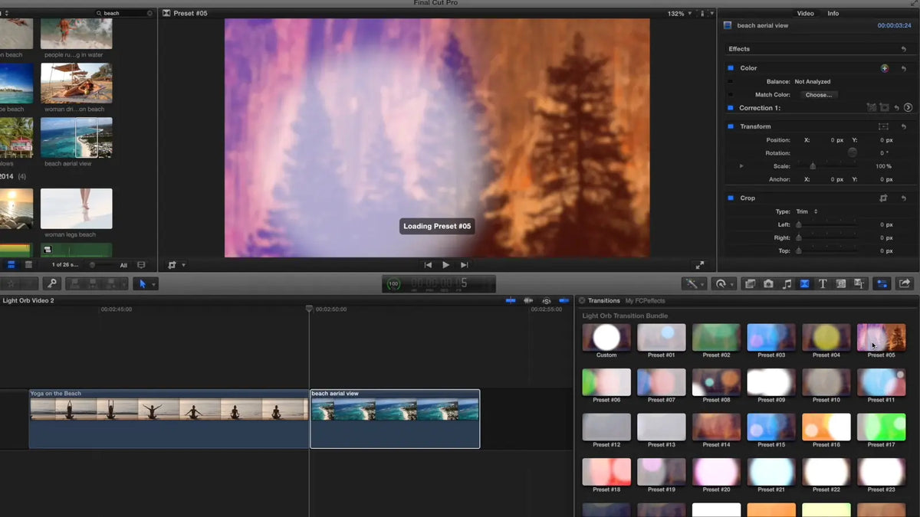Show Transform onscreen controls icon
The width and height of the screenshot is (920, 517).
[x=883, y=126]
